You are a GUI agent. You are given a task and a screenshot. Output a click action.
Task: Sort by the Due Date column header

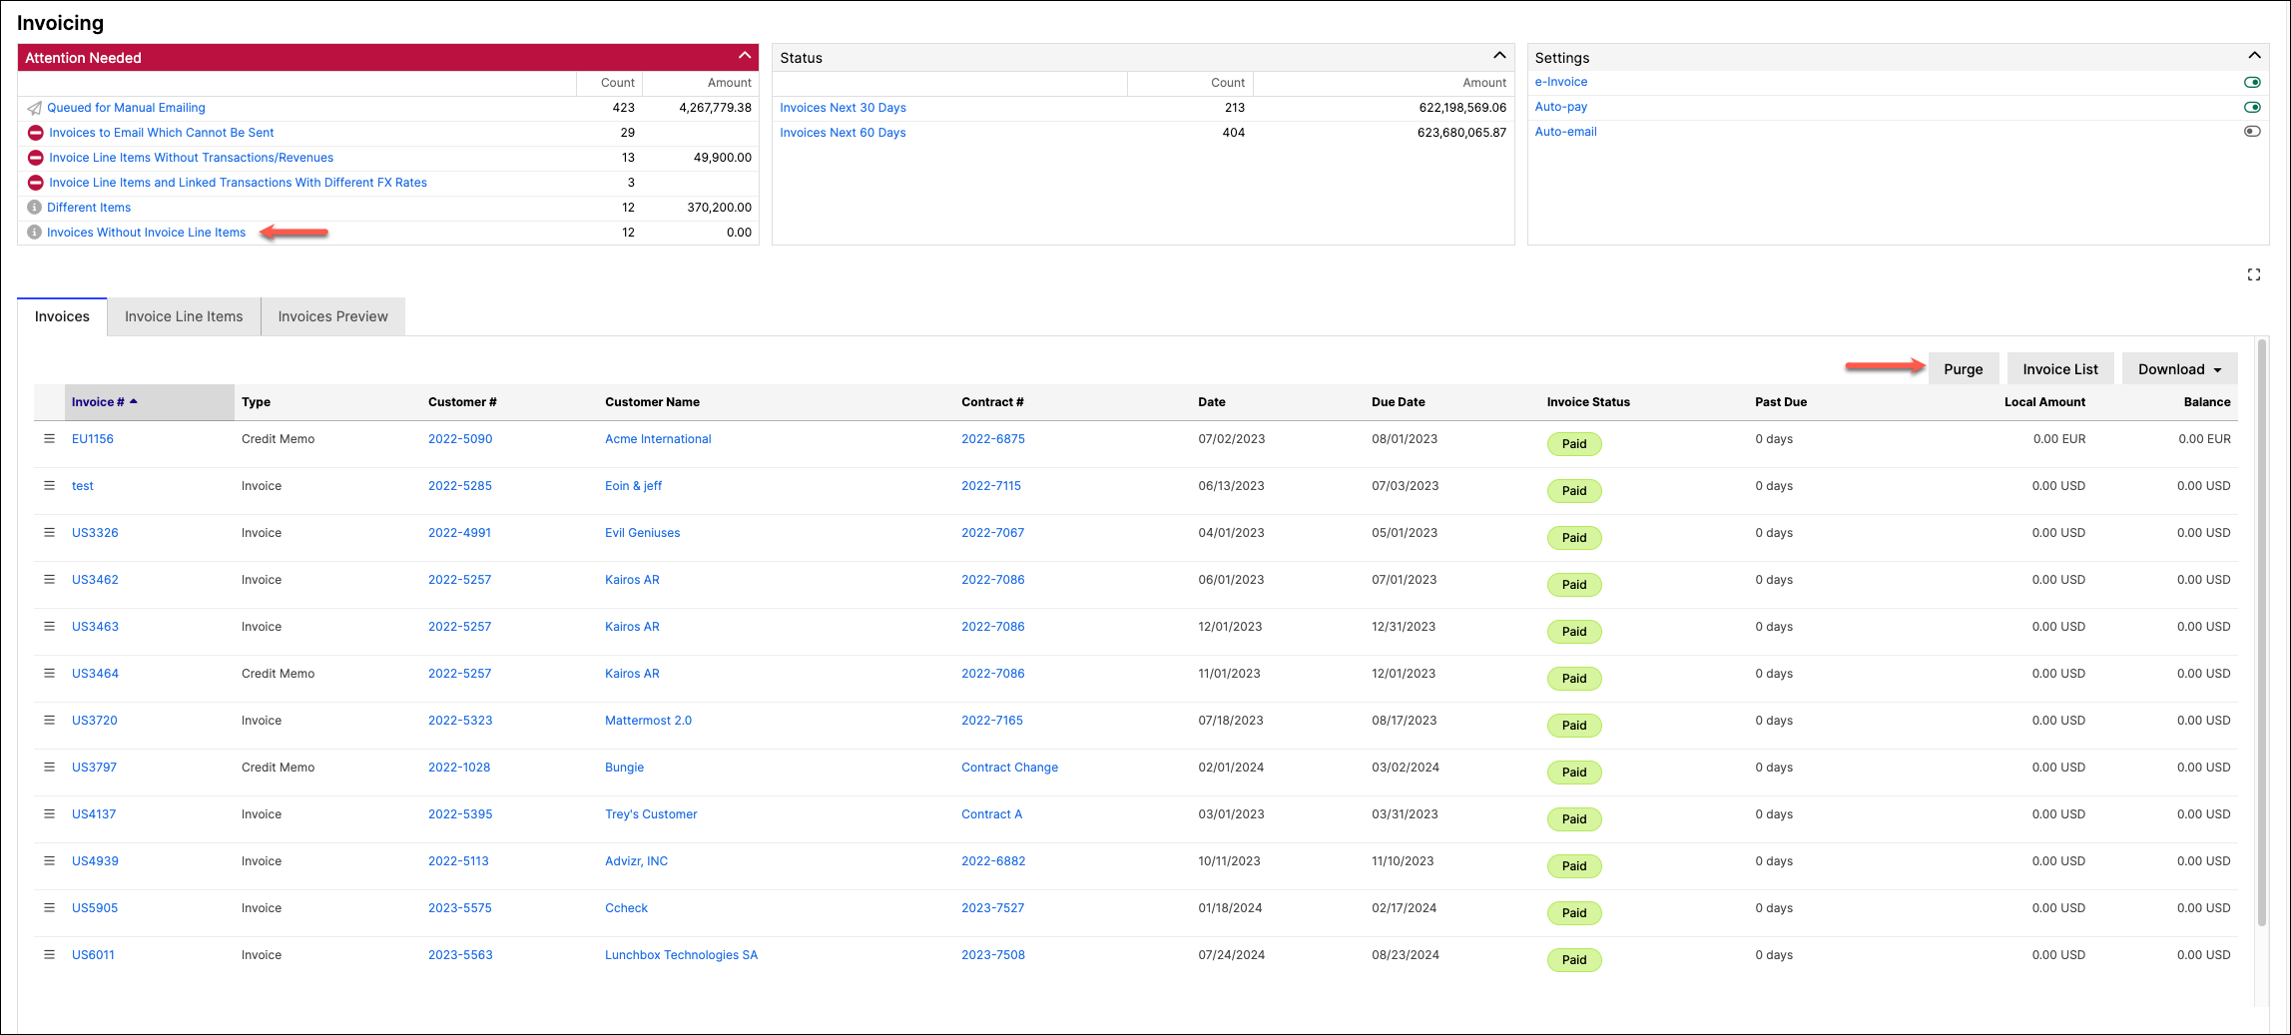pos(1398,402)
